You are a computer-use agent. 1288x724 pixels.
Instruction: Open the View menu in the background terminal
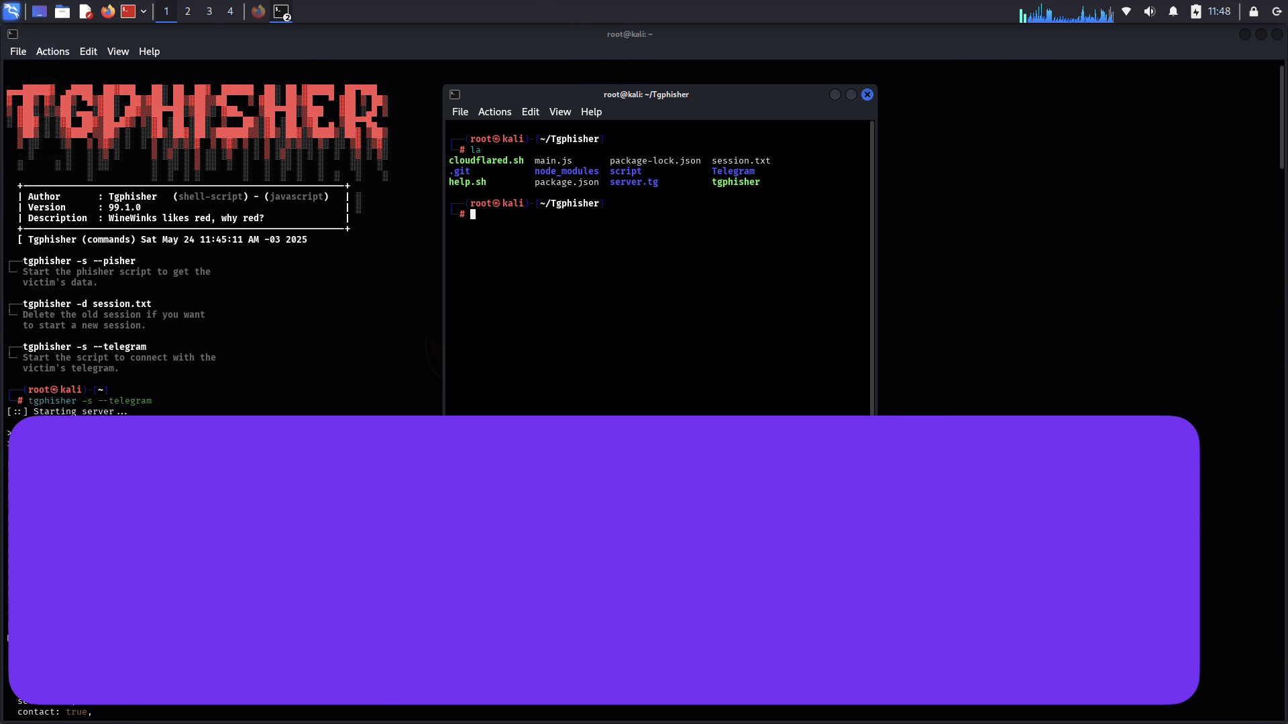tap(118, 52)
